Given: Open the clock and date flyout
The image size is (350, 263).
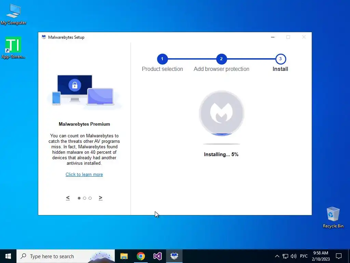Looking at the screenshot, I should point(321,256).
